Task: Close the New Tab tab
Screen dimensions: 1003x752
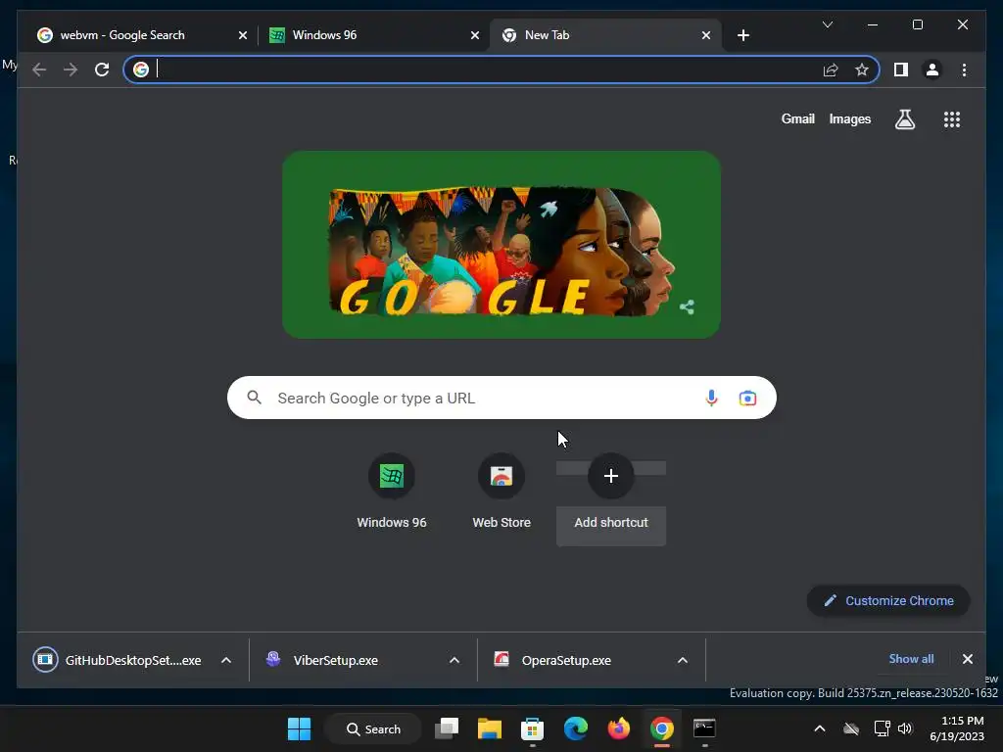Action: click(706, 36)
